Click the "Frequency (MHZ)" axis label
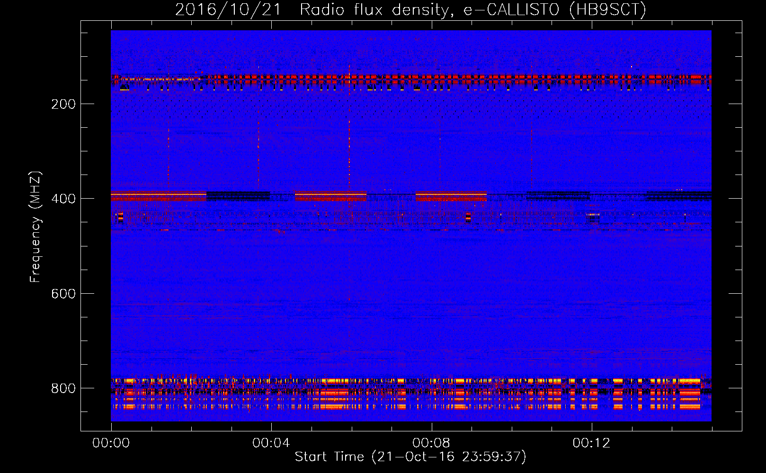This screenshot has width=766, height=473. pos(35,227)
